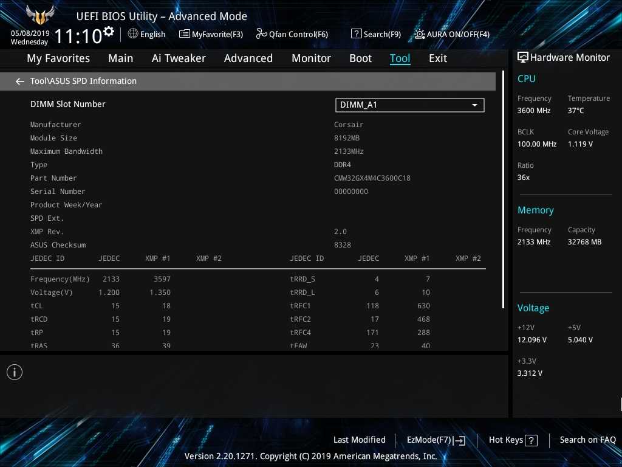Click the globe language icon

click(x=133, y=33)
